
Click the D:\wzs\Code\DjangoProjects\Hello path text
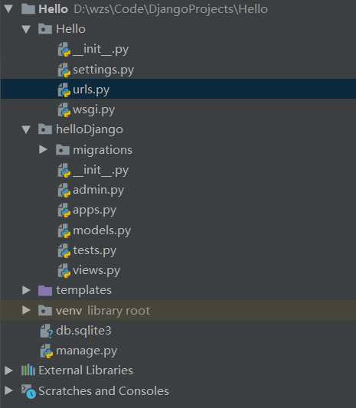(171, 9)
